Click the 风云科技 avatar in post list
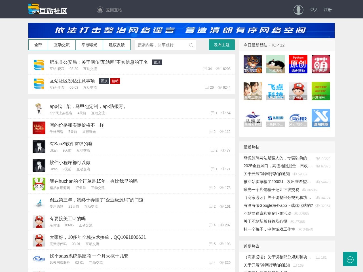The height and width of the screenshot is (272, 363). 39,259
